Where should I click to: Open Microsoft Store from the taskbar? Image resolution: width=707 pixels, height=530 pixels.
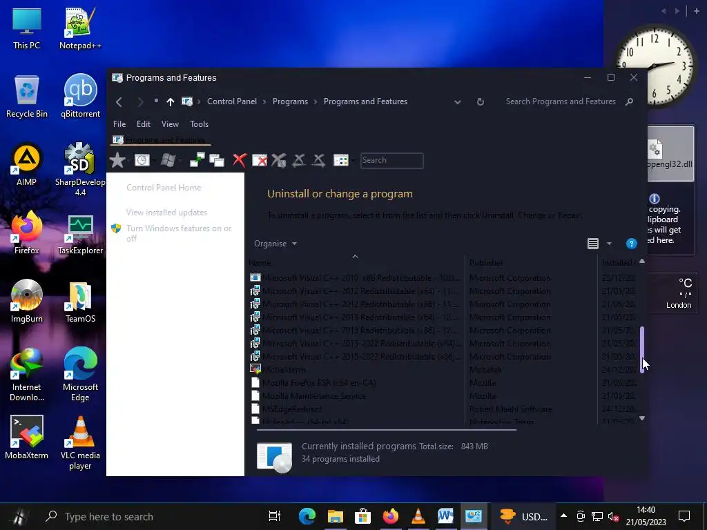(362, 516)
